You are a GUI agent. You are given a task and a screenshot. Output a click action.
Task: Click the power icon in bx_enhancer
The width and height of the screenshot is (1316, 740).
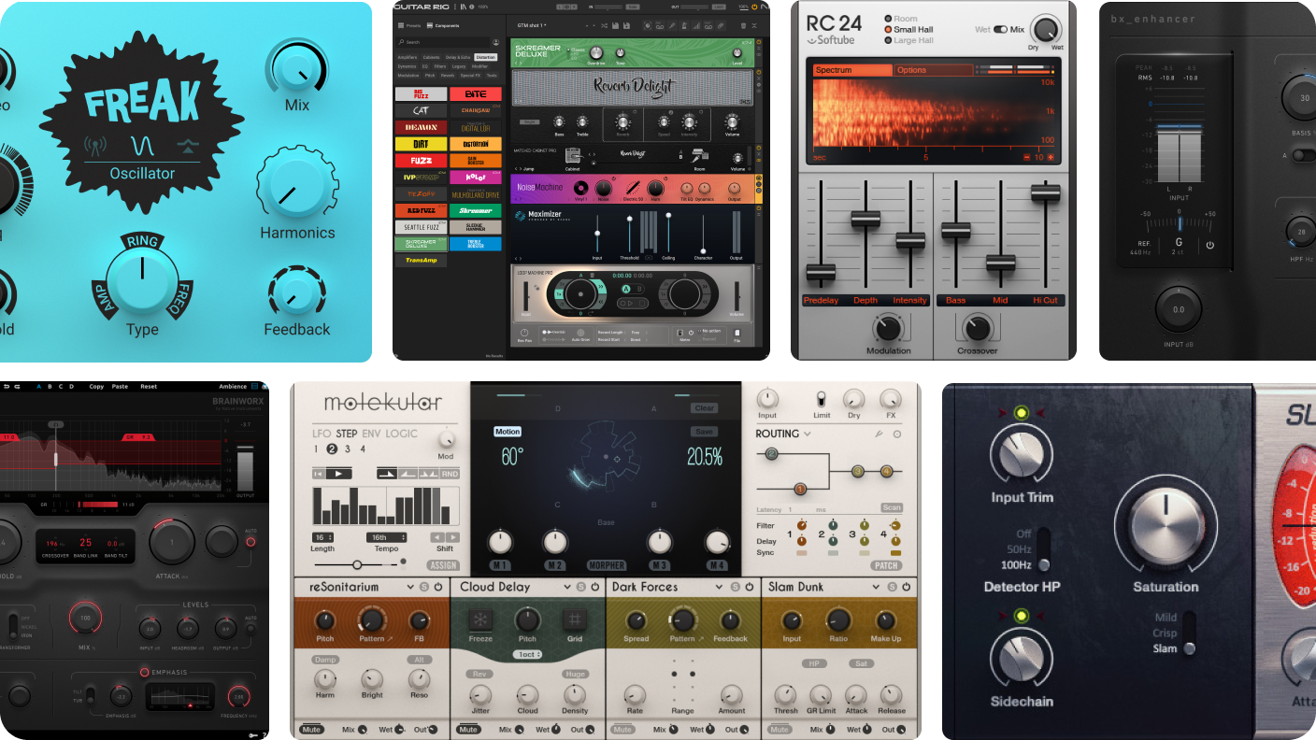[x=1209, y=245]
